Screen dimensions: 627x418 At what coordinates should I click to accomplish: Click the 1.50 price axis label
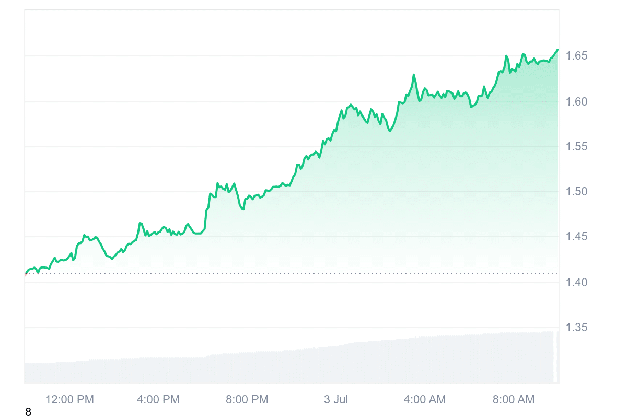point(578,192)
